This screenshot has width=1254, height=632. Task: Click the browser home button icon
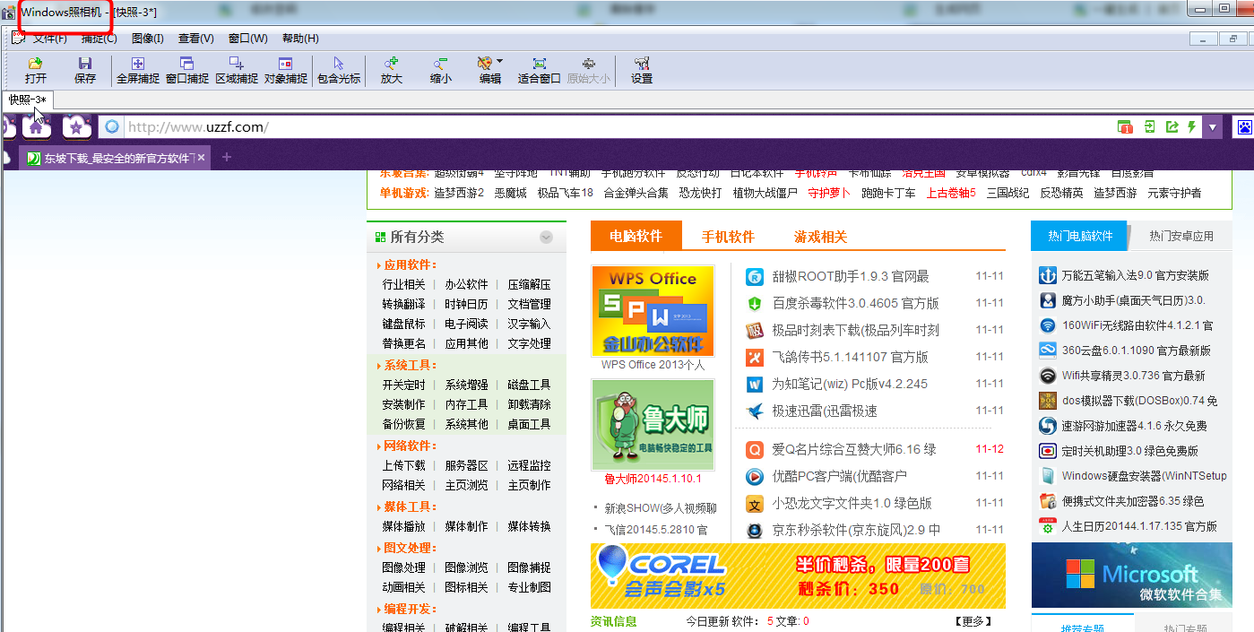36,127
